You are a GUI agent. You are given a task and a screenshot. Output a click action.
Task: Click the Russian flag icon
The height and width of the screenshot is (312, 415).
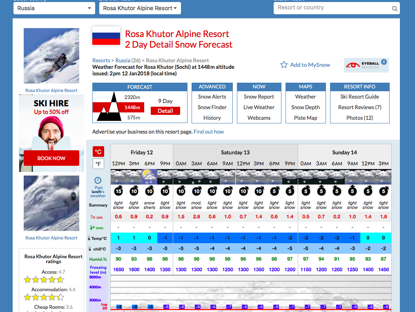[x=106, y=36]
